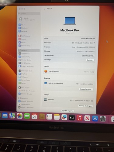
Task: Open Screen Time settings
Action: pyautogui.click(x=24, y=46)
